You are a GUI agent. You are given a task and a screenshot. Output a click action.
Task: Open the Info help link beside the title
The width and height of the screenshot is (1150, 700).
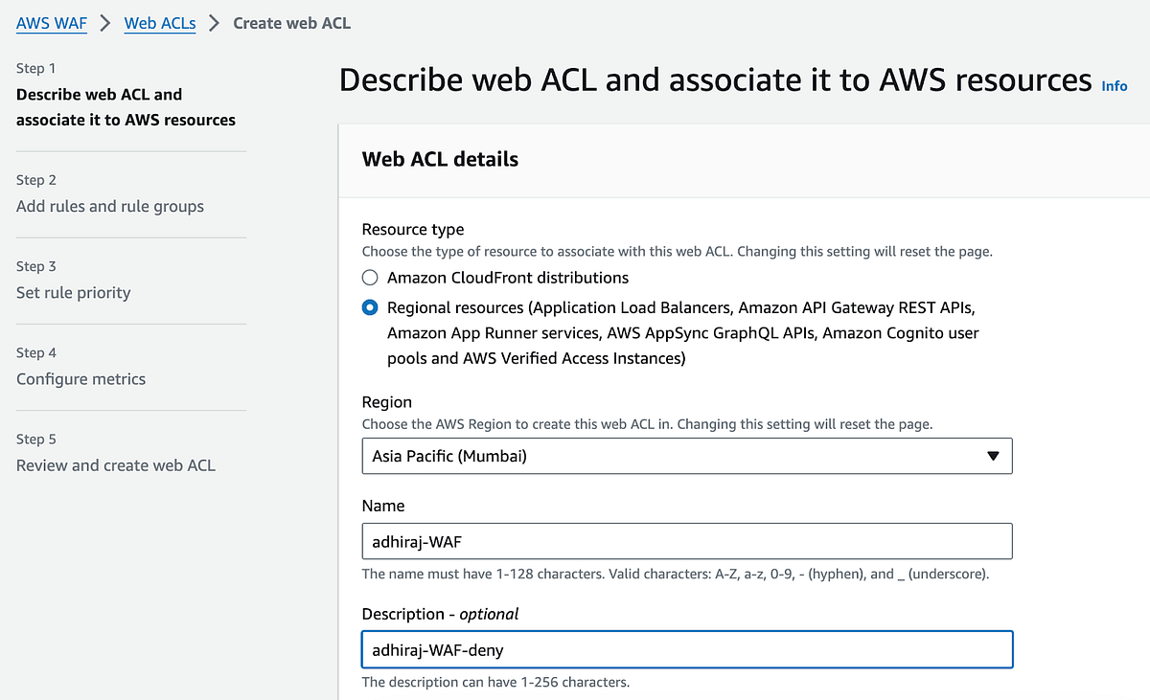(1114, 86)
